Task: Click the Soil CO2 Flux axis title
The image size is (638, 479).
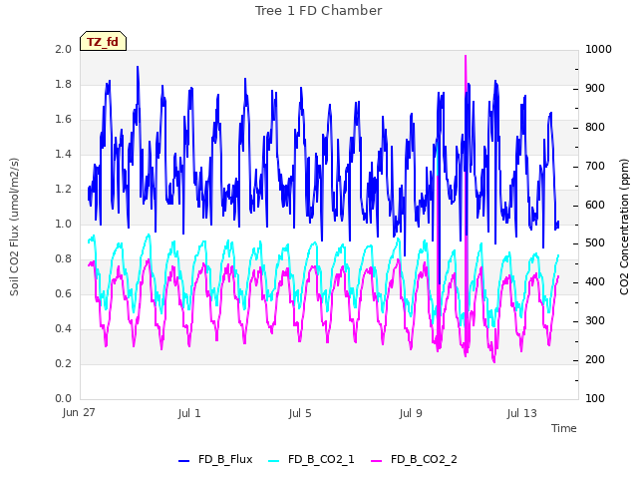Action: coord(14,227)
